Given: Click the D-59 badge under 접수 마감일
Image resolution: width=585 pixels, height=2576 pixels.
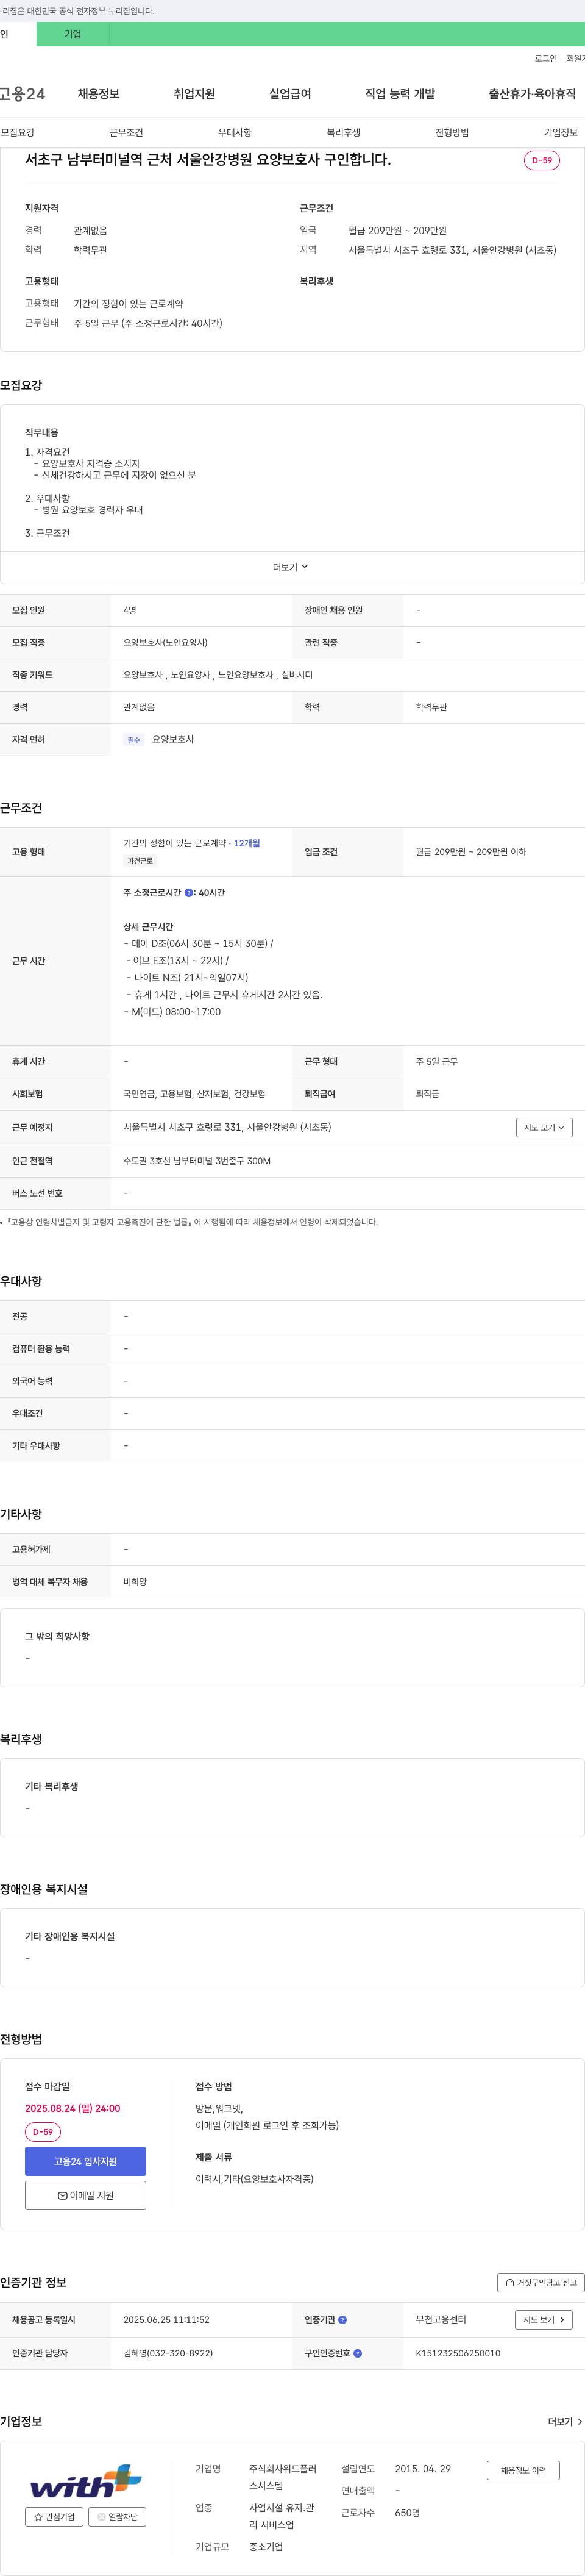Looking at the screenshot, I should click(43, 2132).
